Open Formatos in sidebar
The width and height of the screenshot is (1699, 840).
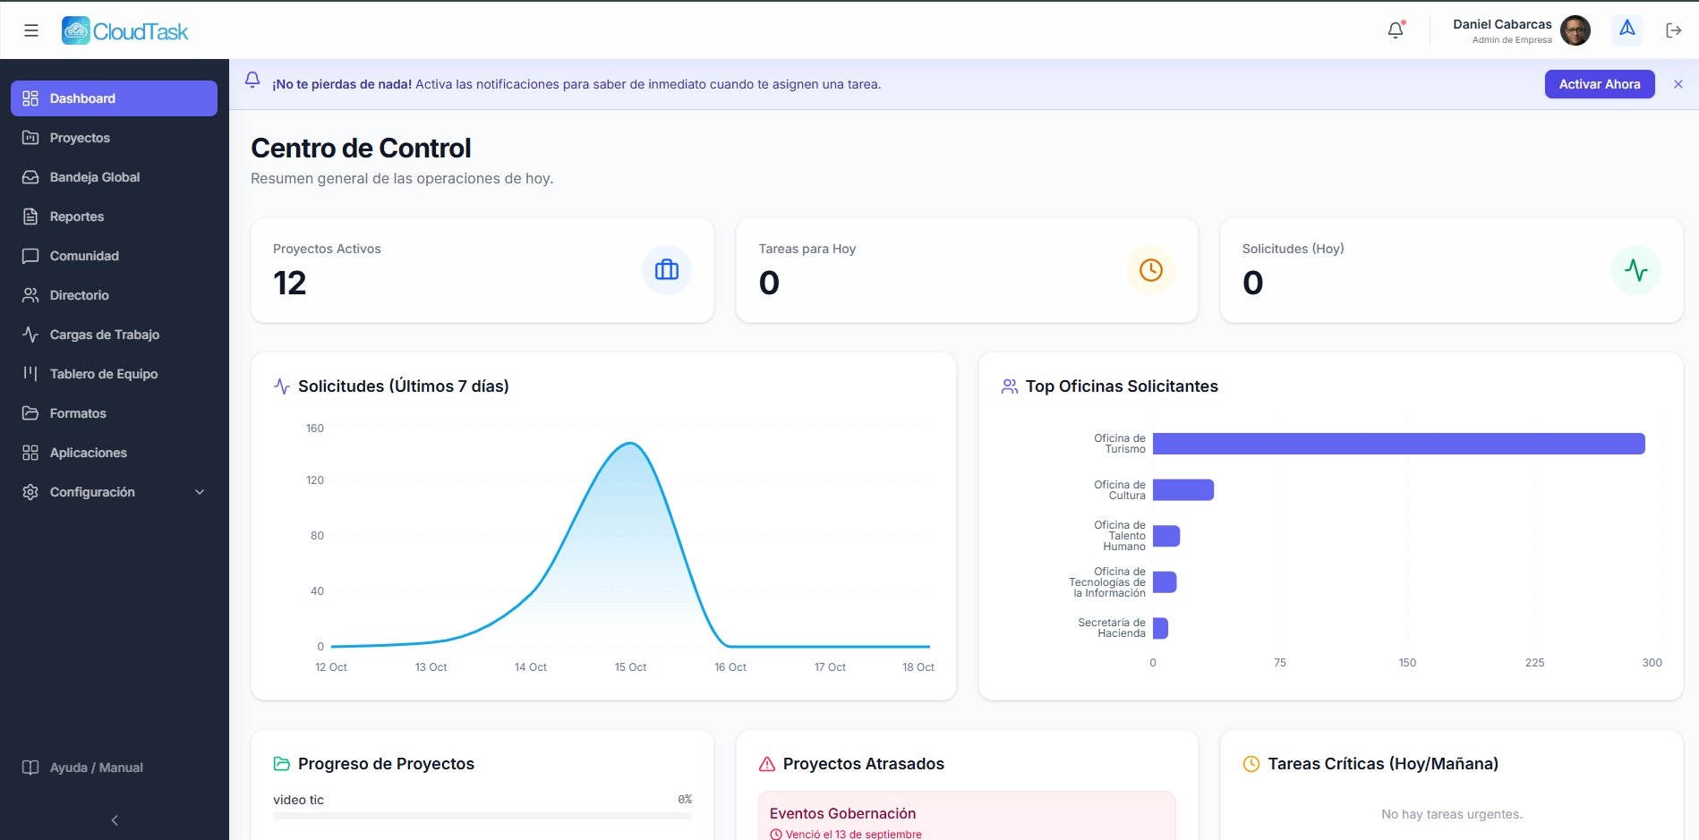114,413
